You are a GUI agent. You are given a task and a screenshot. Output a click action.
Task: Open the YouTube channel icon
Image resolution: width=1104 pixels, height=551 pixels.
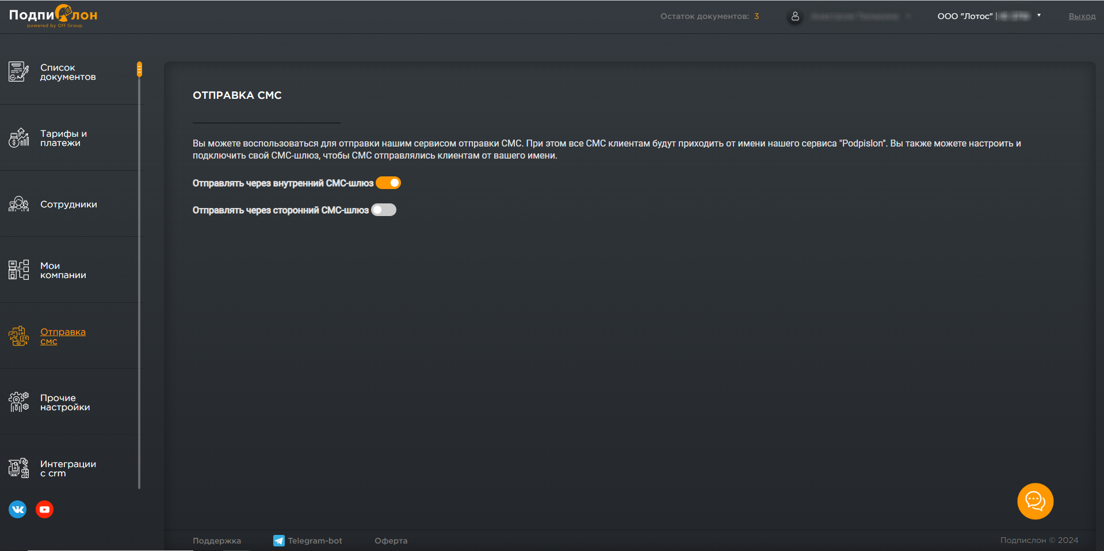tap(44, 510)
